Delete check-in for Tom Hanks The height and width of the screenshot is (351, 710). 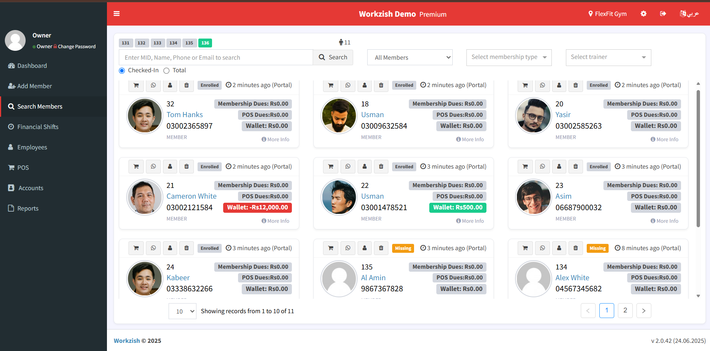[187, 85]
